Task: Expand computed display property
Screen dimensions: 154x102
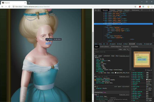Action: pos(132,83)
